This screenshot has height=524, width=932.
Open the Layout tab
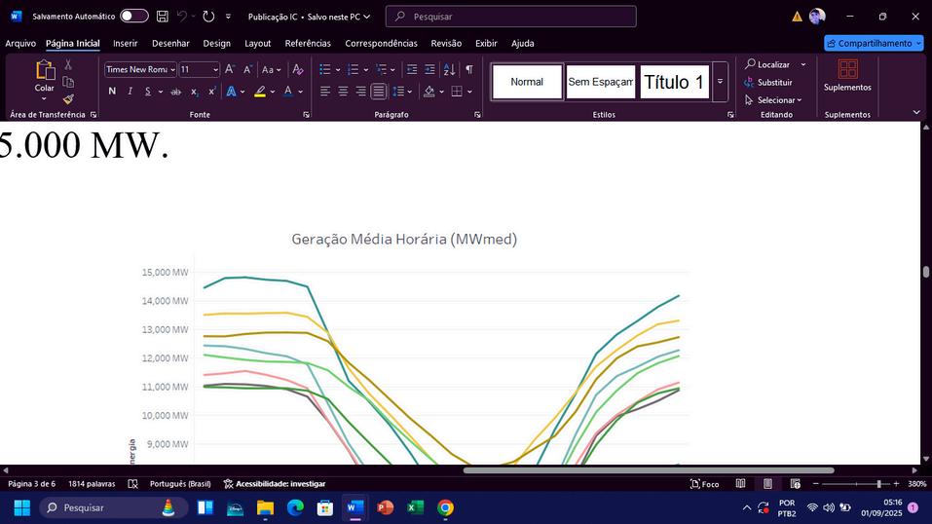257,44
